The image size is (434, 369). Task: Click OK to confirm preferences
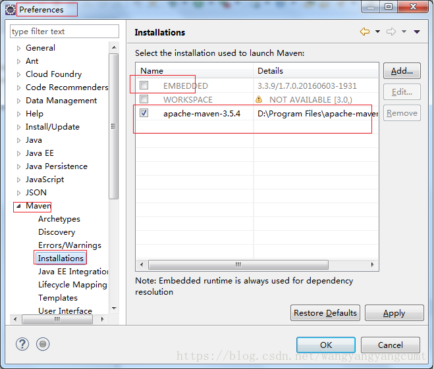pyautogui.click(x=326, y=345)
